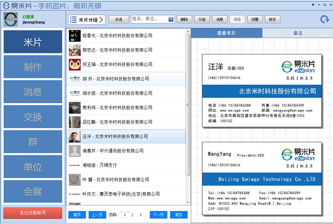The image size is (333, 224).
Task: Select row 叶 慧 - 北京米时科技股份有限公司
Action: tap(127, 180)
